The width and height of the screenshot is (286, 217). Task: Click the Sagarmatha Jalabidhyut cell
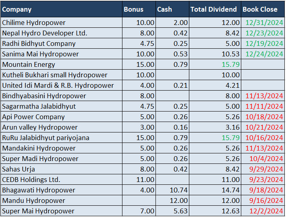pyautogui.click(x=62, y=106)
